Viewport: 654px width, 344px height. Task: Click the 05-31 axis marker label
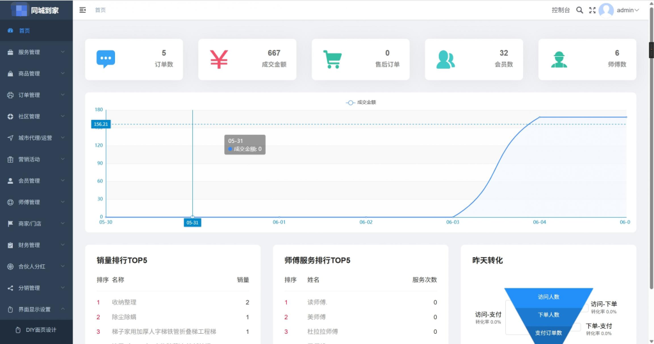192,223
